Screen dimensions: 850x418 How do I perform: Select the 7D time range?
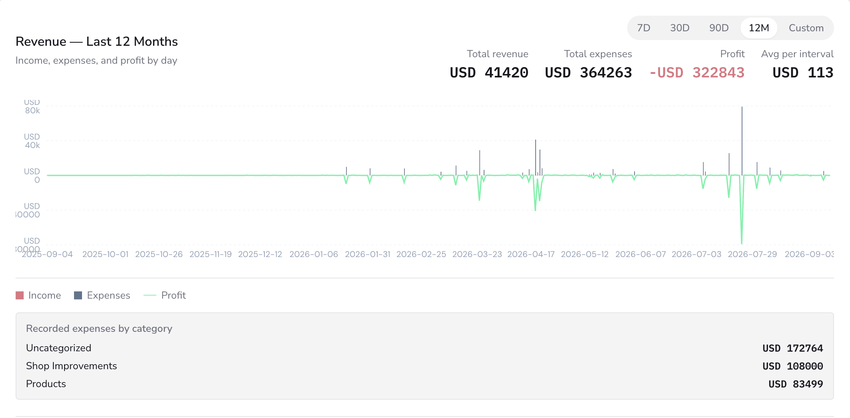[x=644, y=28]
